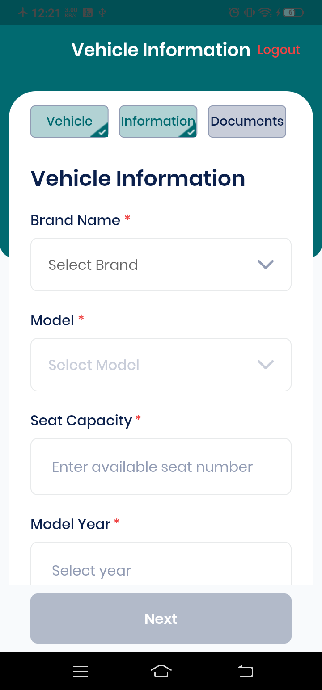The height and width of the screenshot is (690, 322).
Task: Click the red Logout link
Action: [279, 50]
